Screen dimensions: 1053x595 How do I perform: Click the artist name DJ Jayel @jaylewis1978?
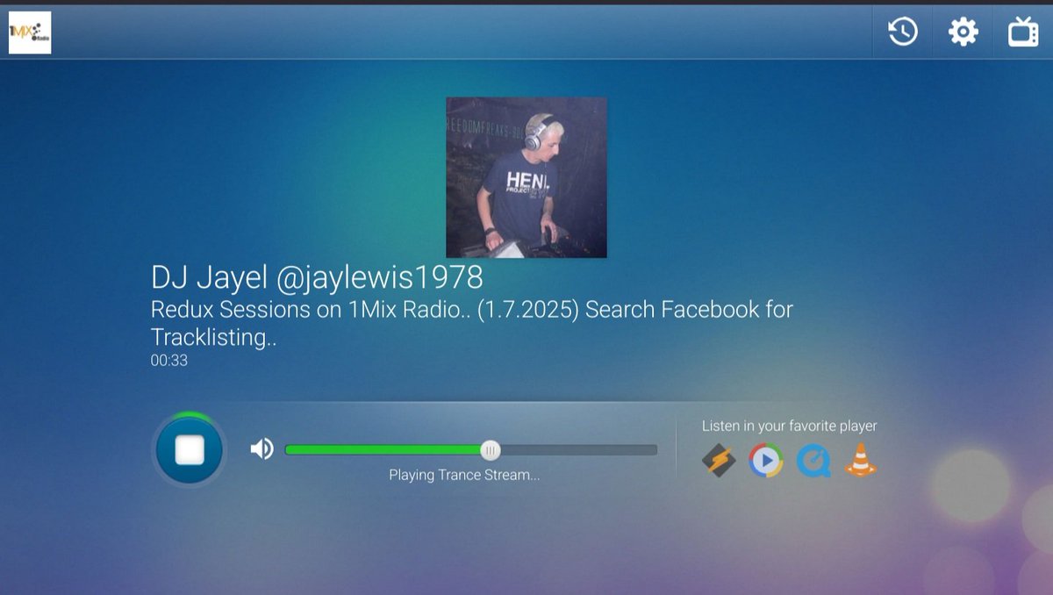(x=317, y=277)
